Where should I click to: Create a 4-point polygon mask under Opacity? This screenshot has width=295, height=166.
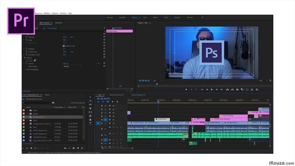(x=31, y=60)
